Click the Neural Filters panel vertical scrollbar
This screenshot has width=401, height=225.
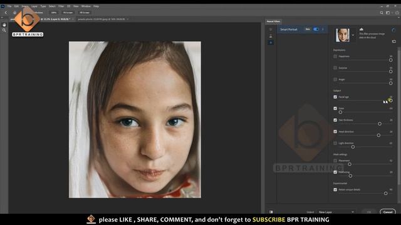pos(399,117)
